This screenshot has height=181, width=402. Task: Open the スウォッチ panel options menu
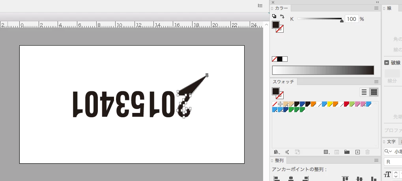376,82
